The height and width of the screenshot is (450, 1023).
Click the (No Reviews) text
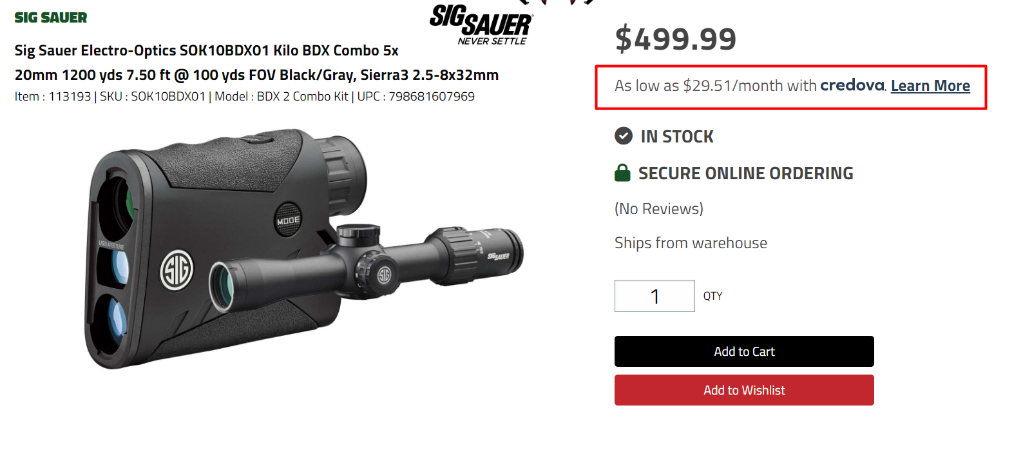(x=659, y=209)
